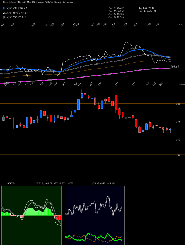Click the blue DOW ST legend swatch

coord(4,8)
